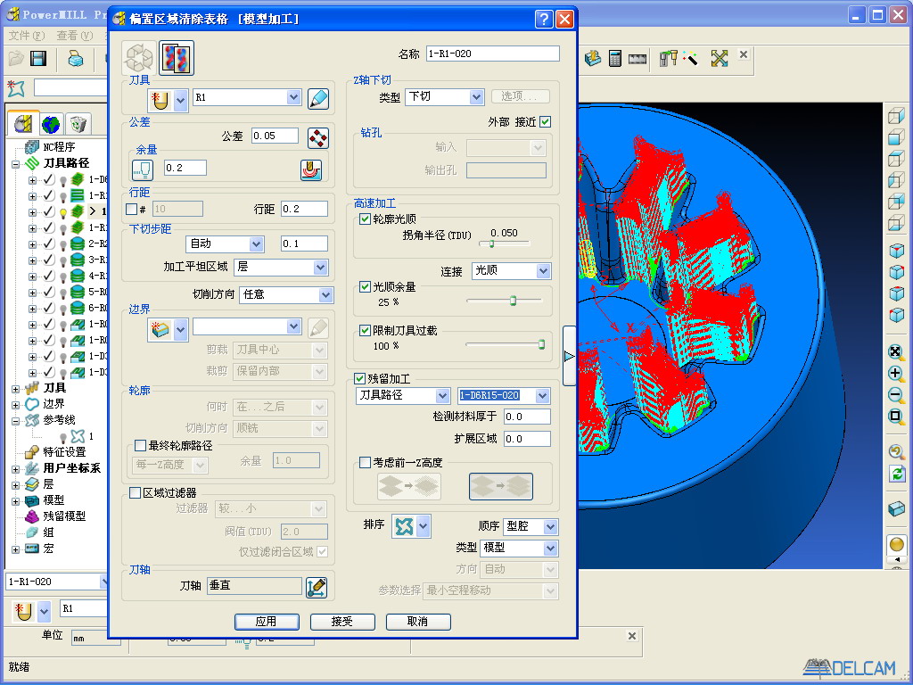Collapse the 刀具路径 tree node

coord(16,164)
